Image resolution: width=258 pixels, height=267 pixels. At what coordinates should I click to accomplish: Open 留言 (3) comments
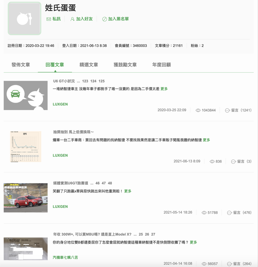244,162
